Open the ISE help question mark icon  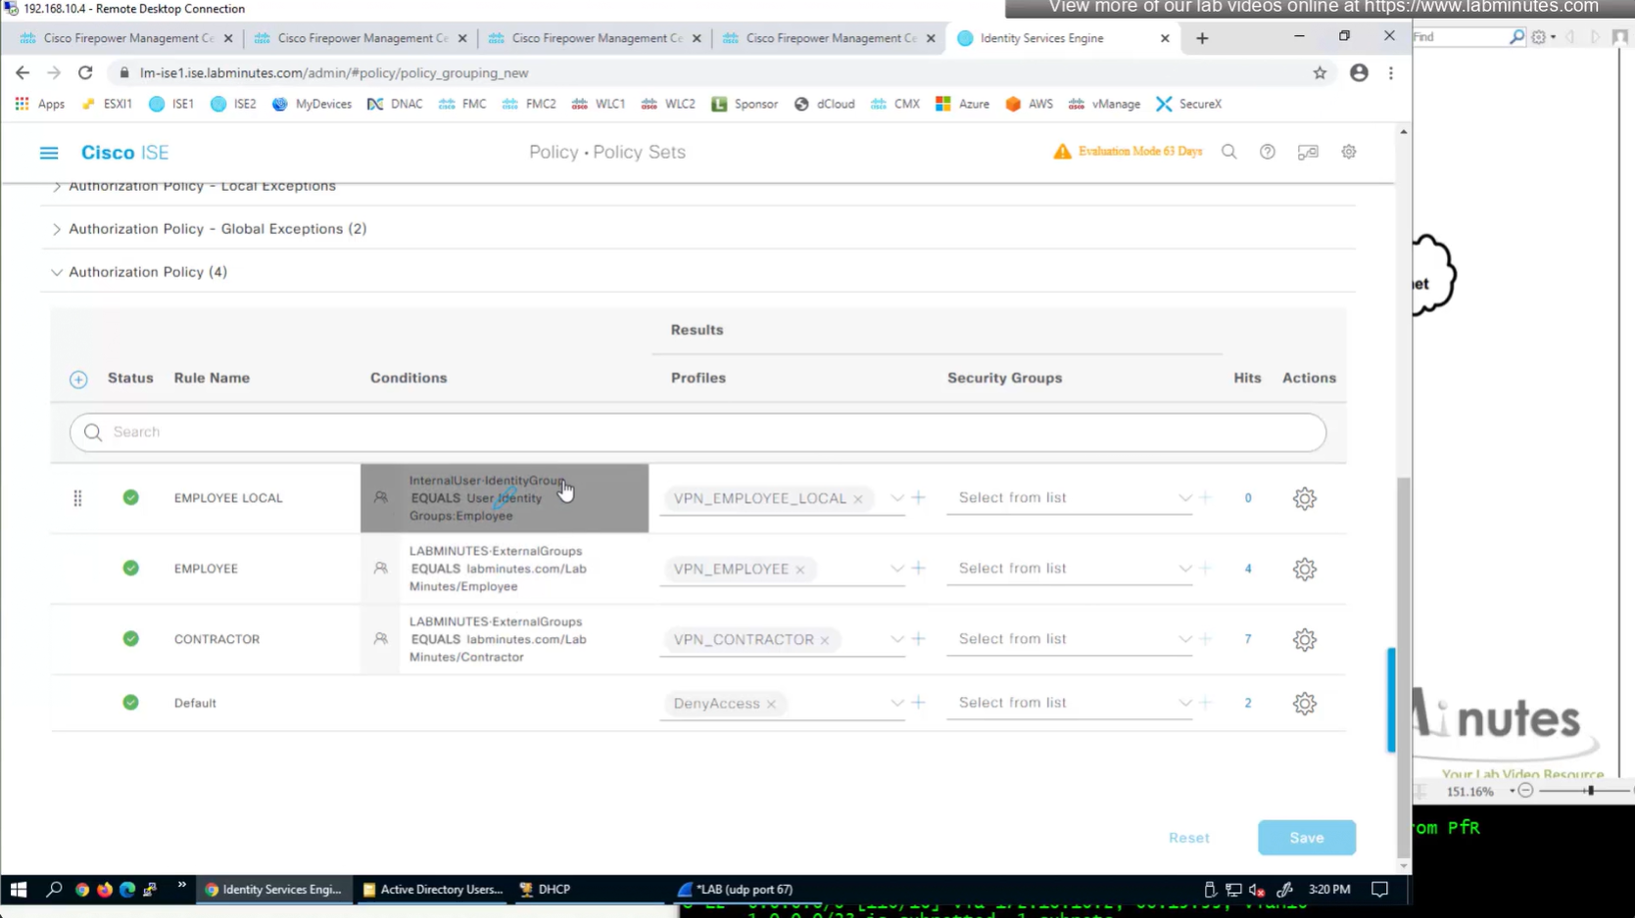(x=1267, y=153)
